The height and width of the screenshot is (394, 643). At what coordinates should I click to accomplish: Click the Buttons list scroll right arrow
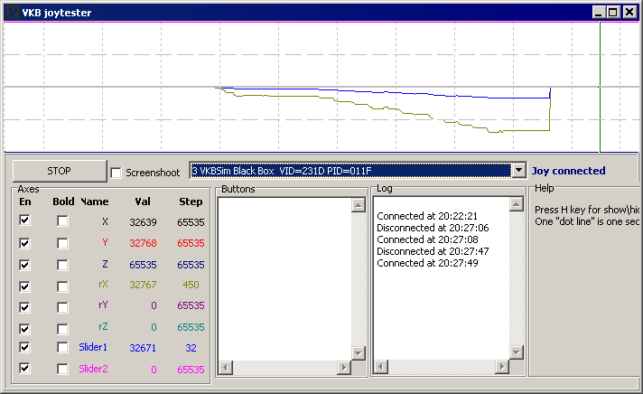click(x=344, y=367)
